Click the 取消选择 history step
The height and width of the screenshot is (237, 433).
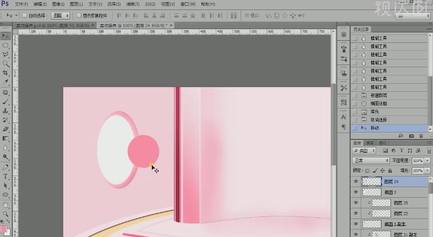378,120
